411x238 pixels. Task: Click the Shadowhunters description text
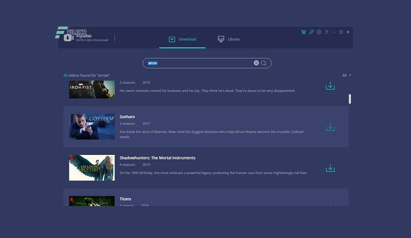pos(213,173)
